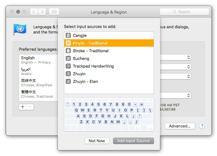The width and height of the screenshot is (217, 156).
Task: Click the M key on keyboard preview
Action: 118,122
